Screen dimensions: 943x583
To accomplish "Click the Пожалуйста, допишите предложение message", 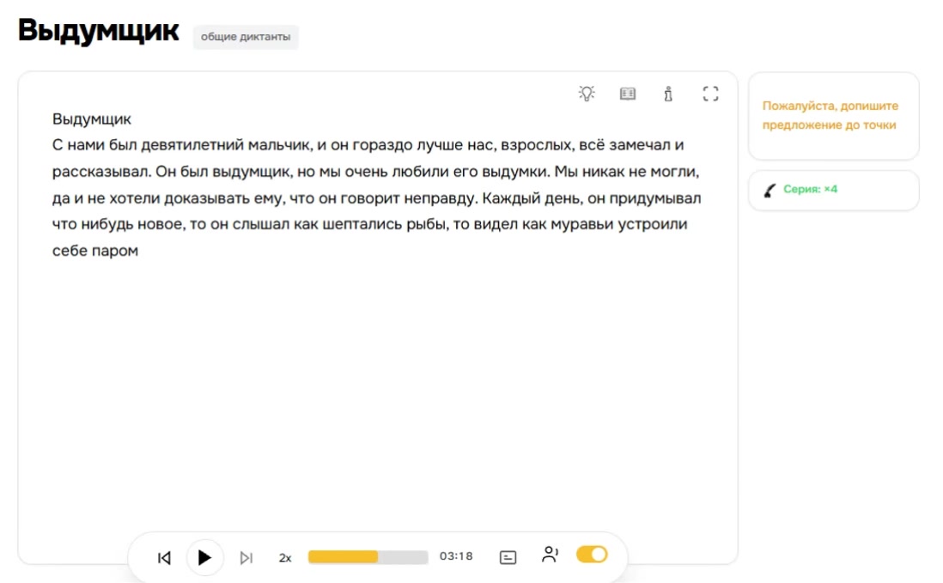I will click(x=830, y=115).
